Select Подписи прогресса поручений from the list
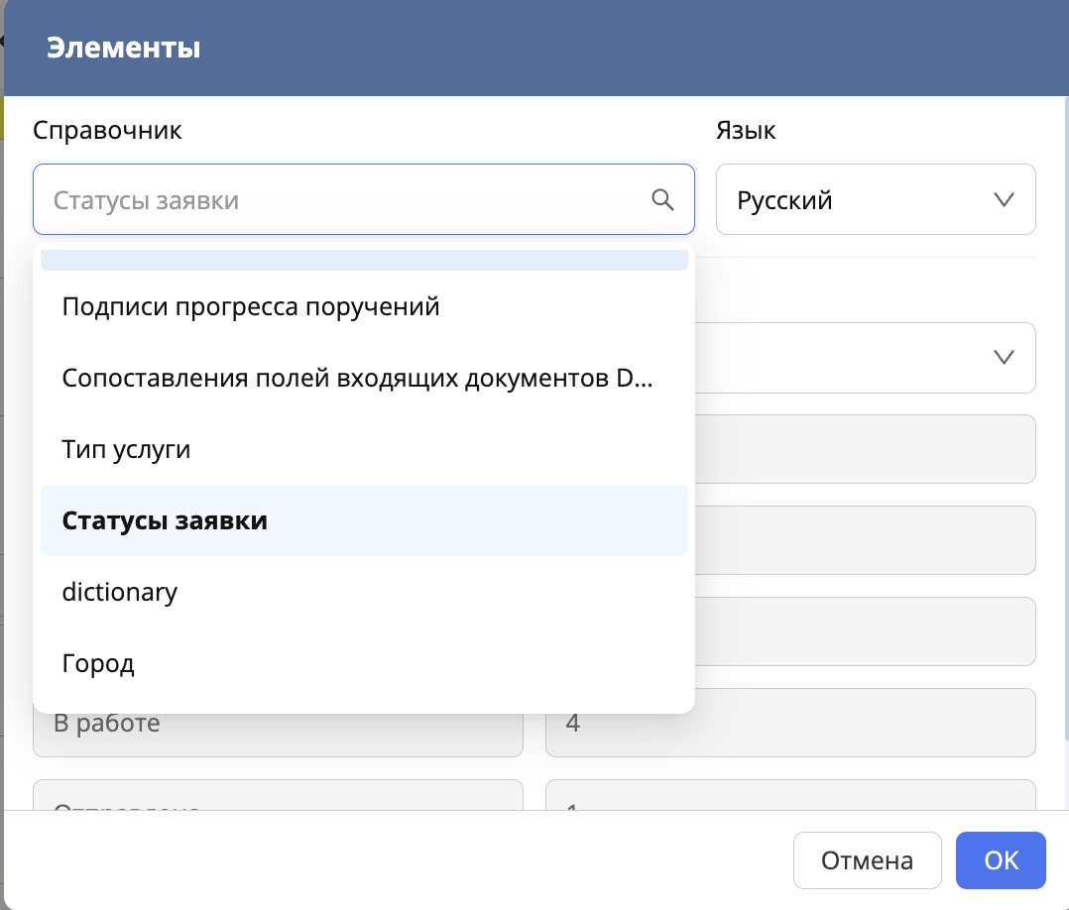The image size is (1069, 910). [251, 306]
